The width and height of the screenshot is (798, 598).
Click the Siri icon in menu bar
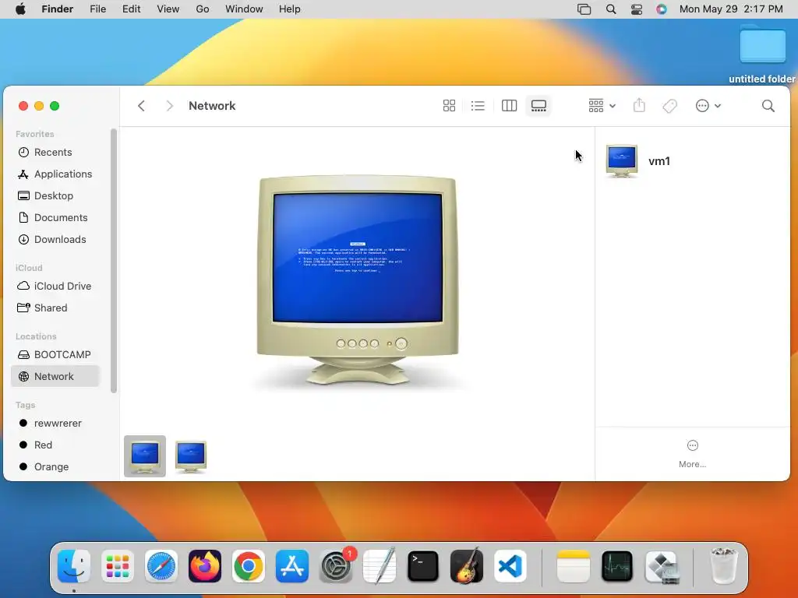tap(661, 9)
